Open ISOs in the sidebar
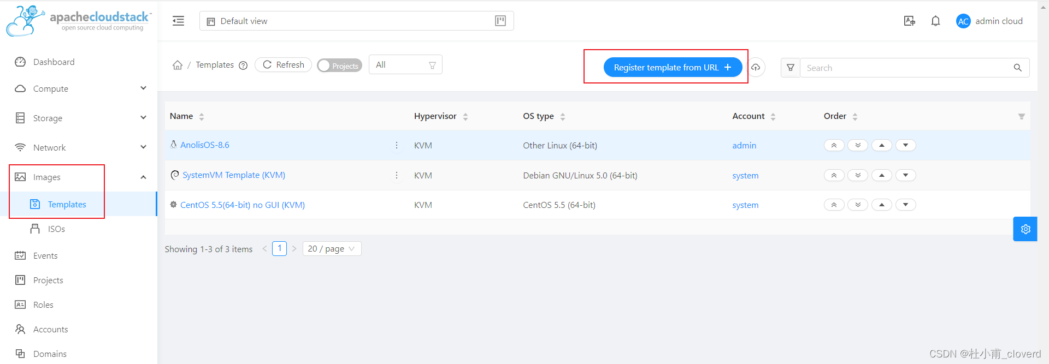 56,229
